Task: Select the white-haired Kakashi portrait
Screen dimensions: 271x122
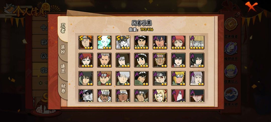Action: pos(123,78)
